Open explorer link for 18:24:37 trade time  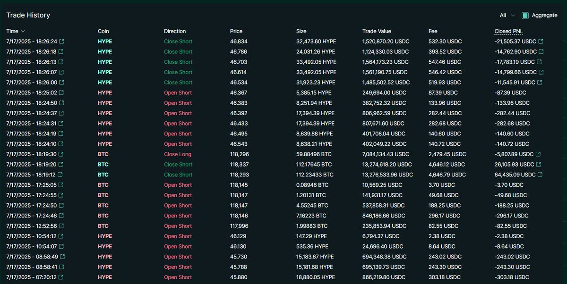tap(61, 113)
